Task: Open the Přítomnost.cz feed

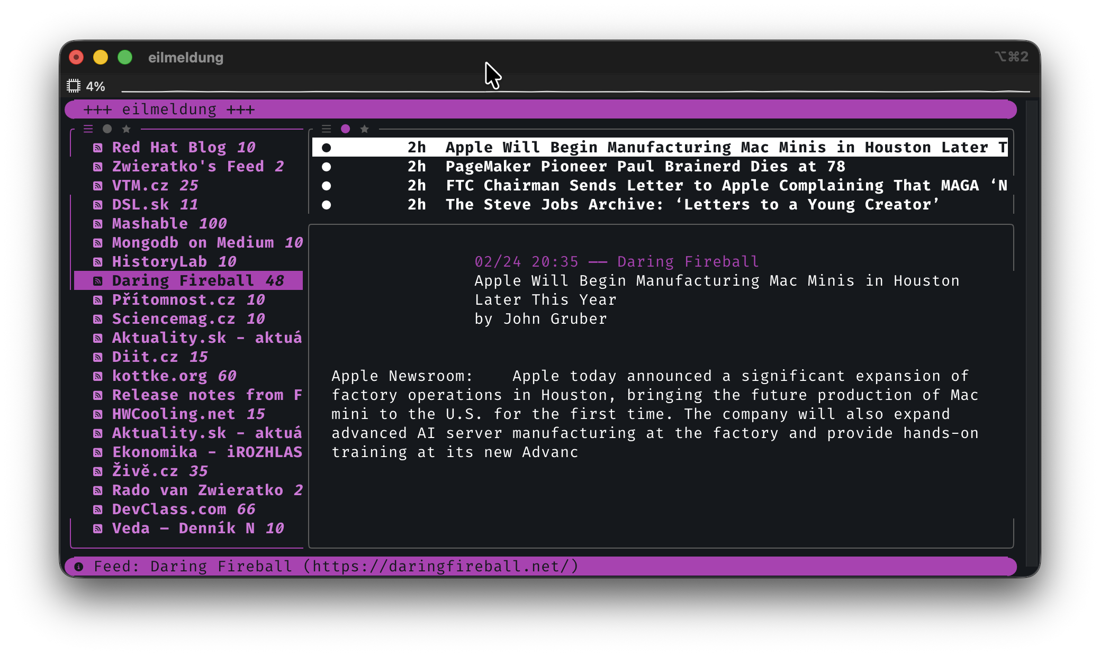Action: 188,300
